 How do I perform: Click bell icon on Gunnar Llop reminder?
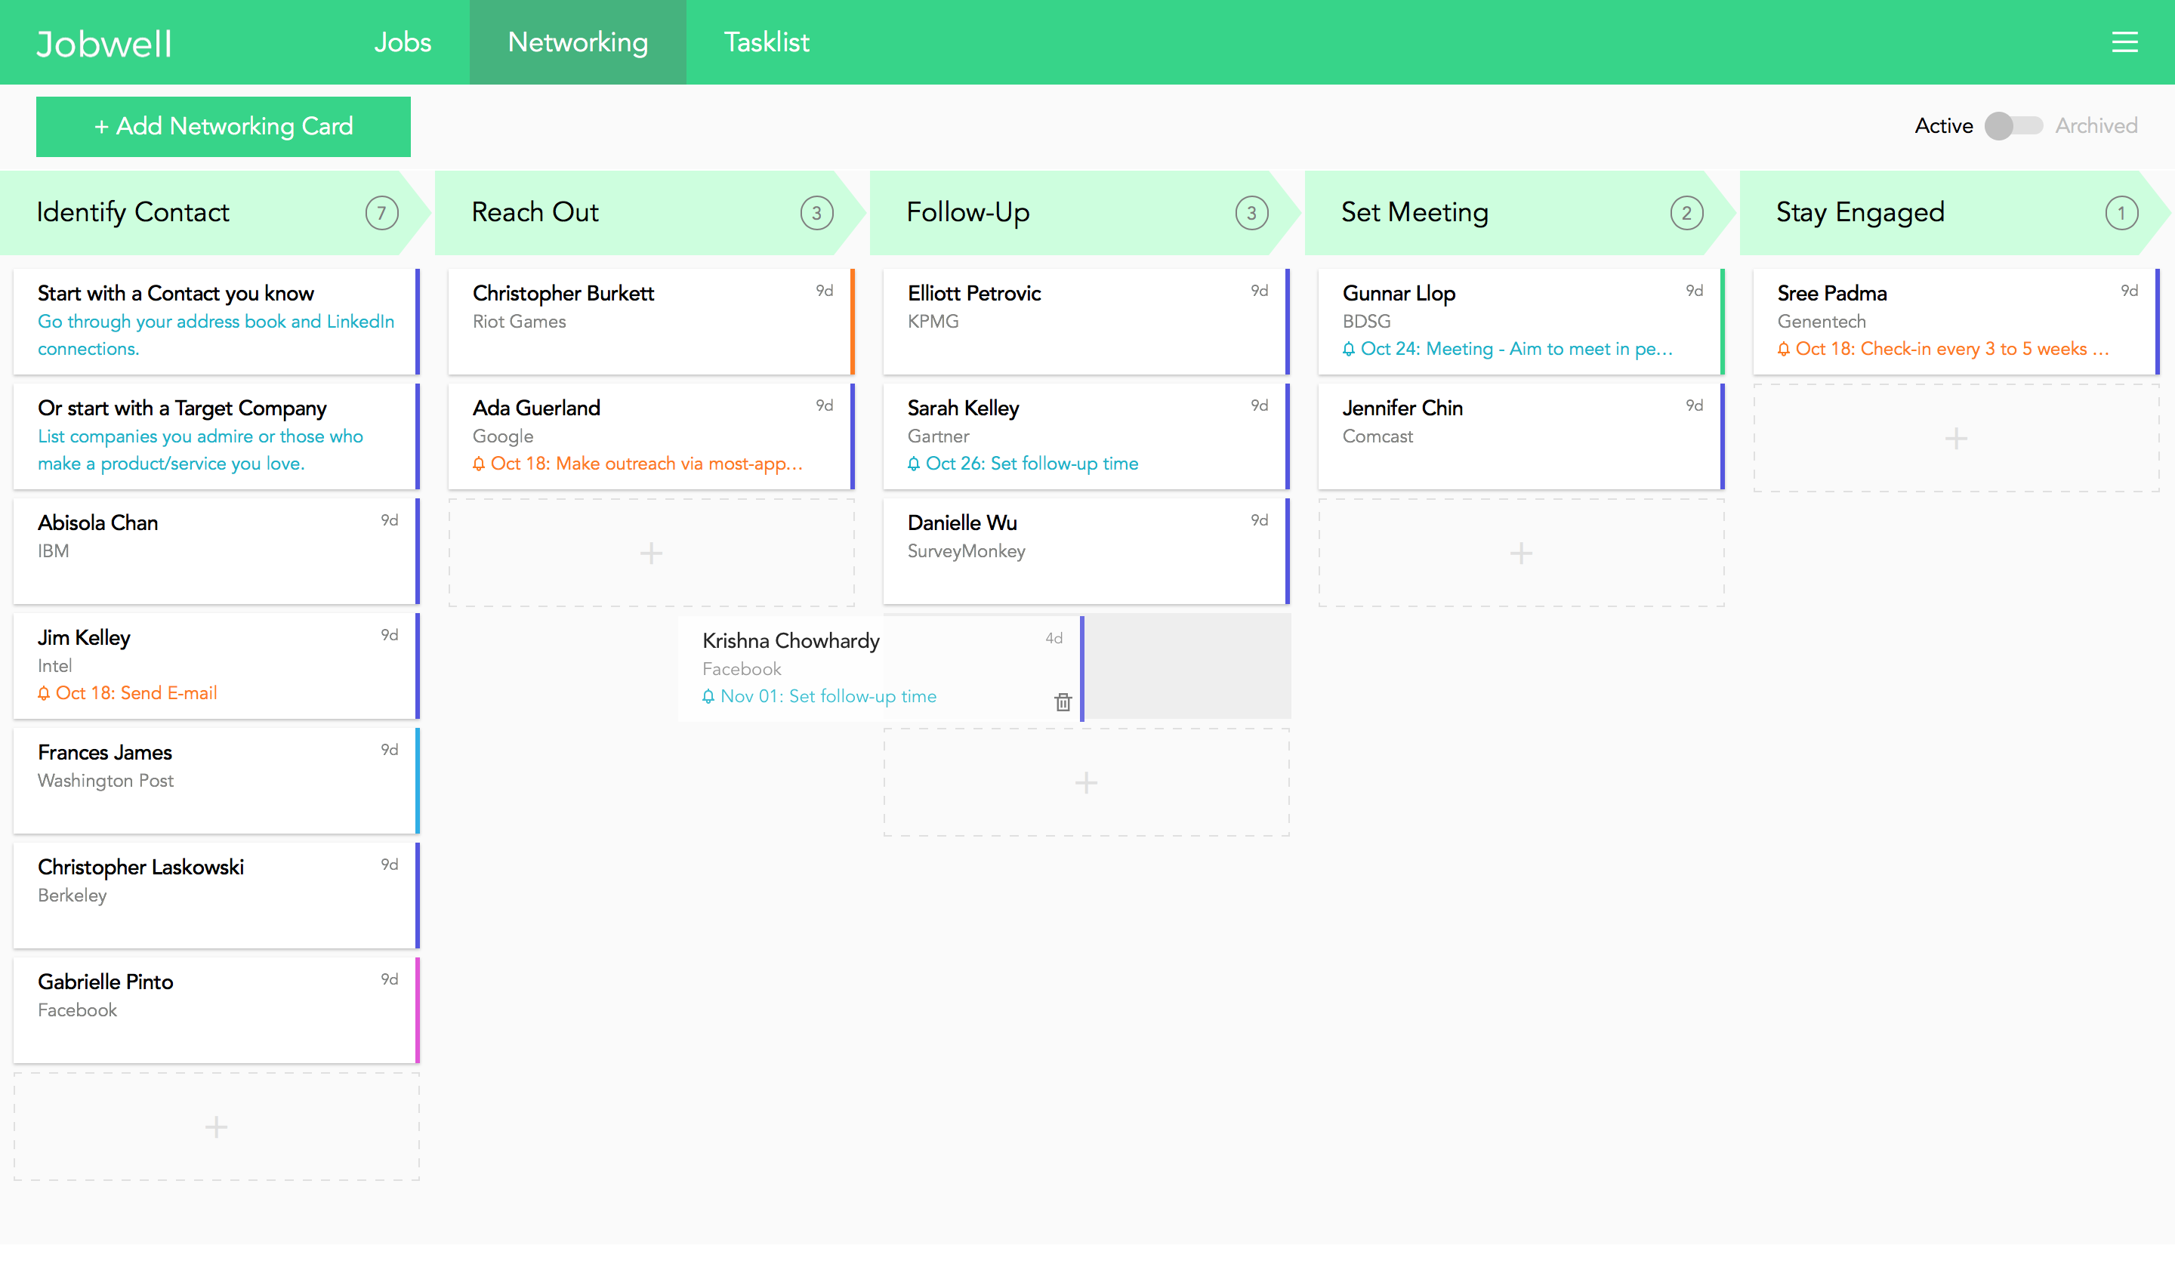click(x=1349, y=349)
